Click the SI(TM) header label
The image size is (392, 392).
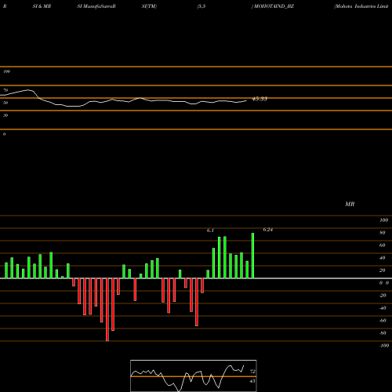[149, 6]
